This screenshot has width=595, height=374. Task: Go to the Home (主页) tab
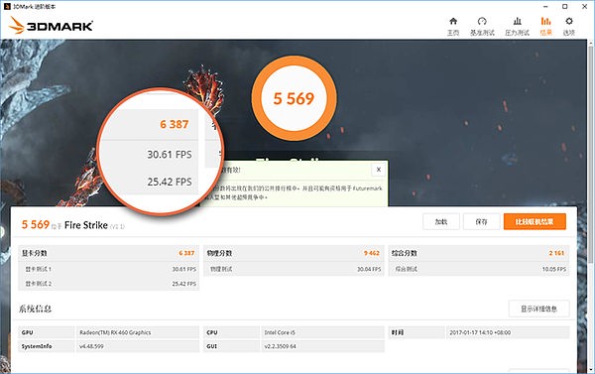click(x=453, y=26)
